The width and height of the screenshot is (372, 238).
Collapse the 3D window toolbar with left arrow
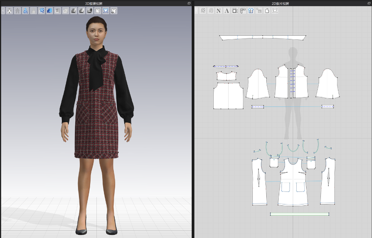3,11
